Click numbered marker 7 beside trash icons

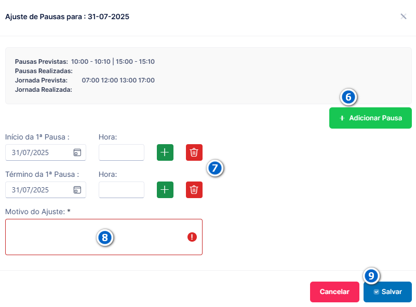point(215,168)
